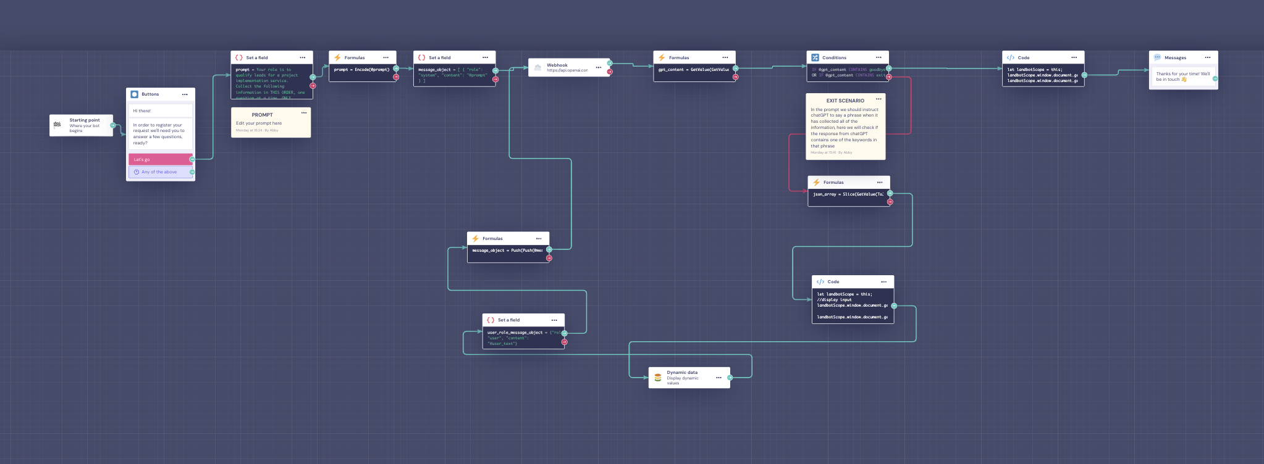Image resolution: width=1264 pixels, height=464 pixels.
Task: Click the 'json_array = Slice(GetValue' formula text
Action: [848, 194]
